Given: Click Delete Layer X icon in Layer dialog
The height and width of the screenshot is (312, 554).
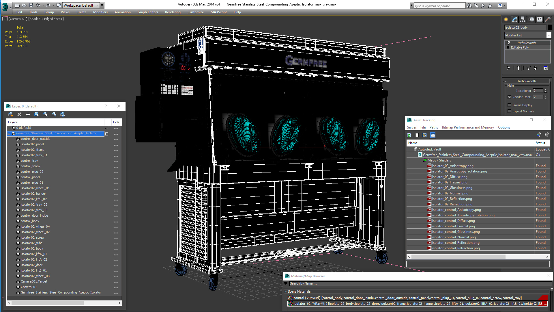Looking at the screenshot, I should click(19, 114).
